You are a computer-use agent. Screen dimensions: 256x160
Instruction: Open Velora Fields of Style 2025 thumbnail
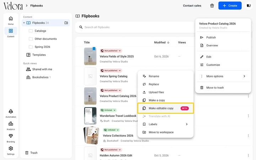[x=90, y=56]
